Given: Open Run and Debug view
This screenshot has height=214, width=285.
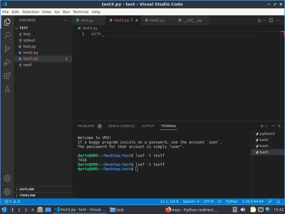Looking at the screenshot, I should click(7, 62).
